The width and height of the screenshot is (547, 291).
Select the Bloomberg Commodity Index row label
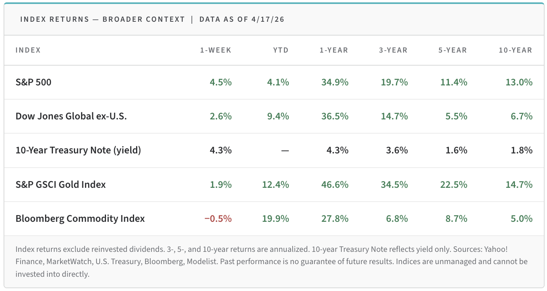coord(80,218)
